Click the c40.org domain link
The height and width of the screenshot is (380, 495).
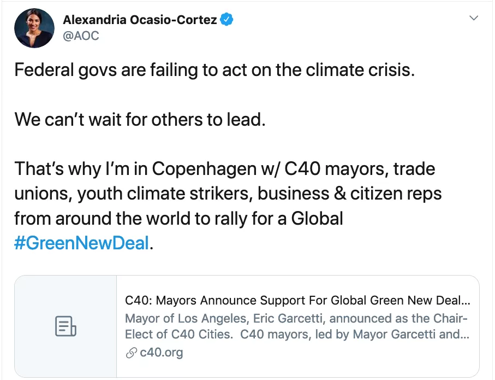coord(162,352)
